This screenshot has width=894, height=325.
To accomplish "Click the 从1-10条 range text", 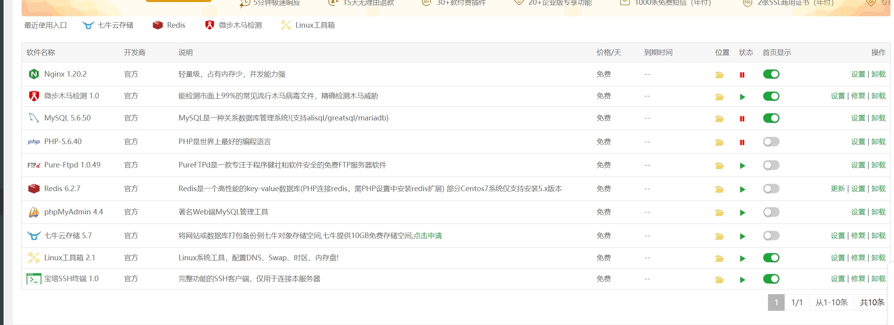I will (832, 302).
